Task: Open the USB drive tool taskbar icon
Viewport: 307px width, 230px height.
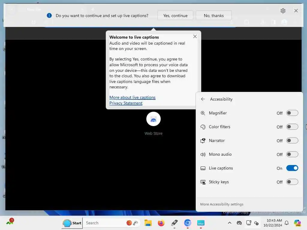Action: tap(174, 223)
